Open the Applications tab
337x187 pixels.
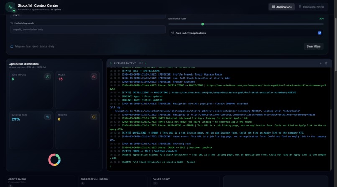(x=282, y=7)
